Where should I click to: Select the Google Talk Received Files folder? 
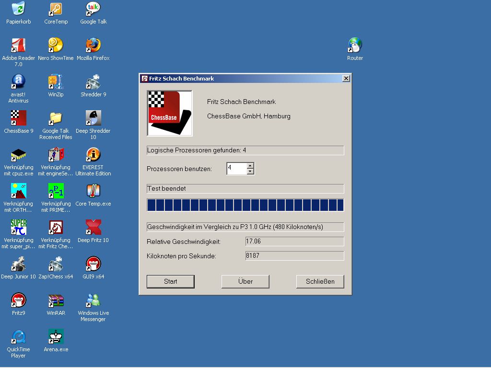[x=56, y=118]
